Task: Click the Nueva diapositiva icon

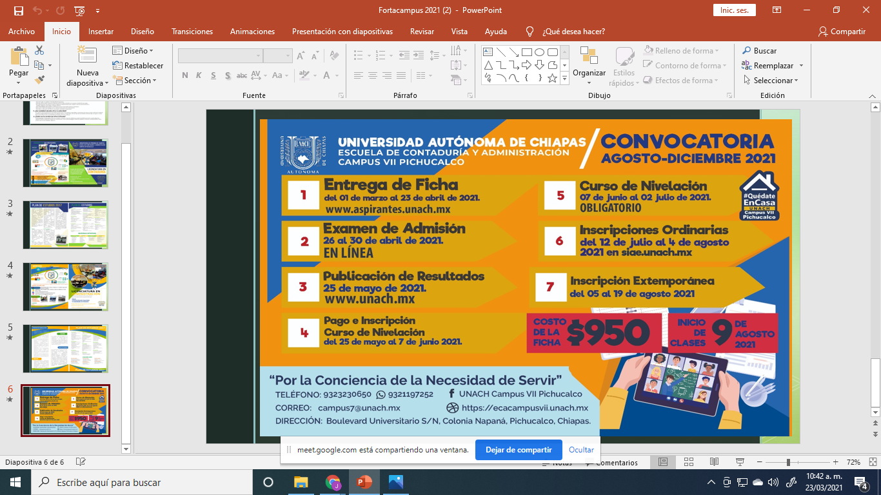Action: [86, 55]
